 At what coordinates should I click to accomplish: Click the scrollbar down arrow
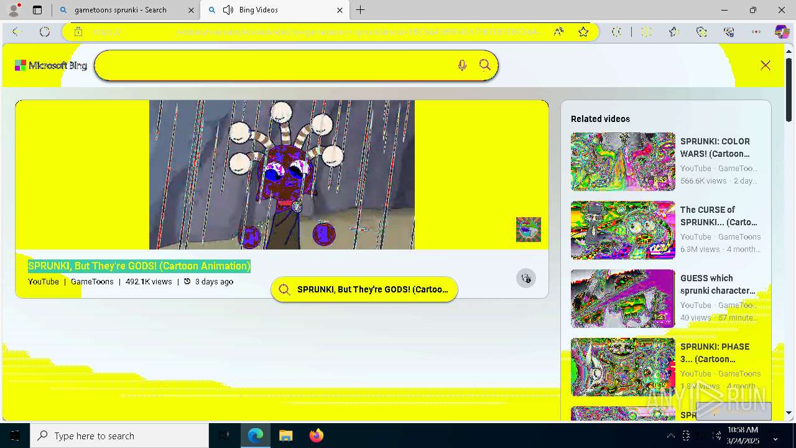tap(789, 413)
